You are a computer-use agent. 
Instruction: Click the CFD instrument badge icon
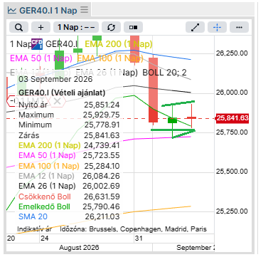tap(37, 44)
